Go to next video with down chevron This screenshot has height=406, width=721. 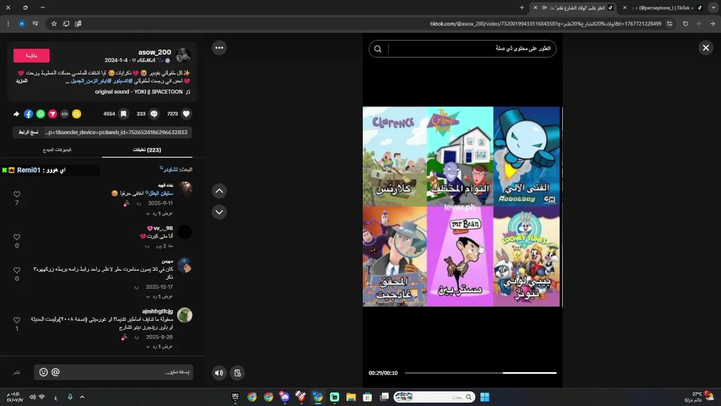pos(219,212)
